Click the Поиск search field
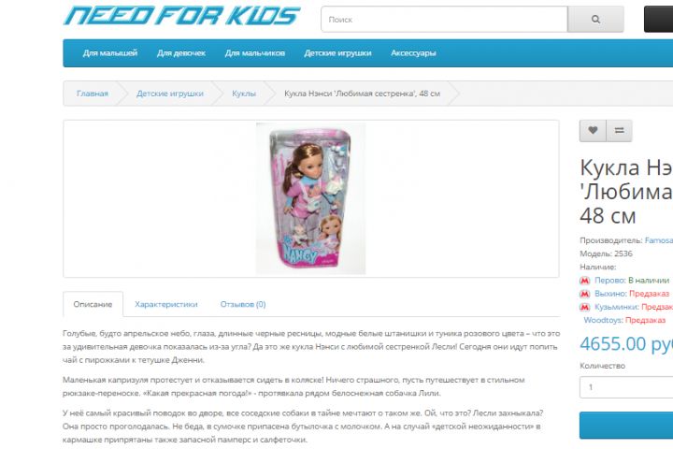Screen dimensions: 673x449 click(444, 20)
